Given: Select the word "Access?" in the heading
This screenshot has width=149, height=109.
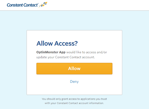Looking at the screenshot, I should point(66,43).
